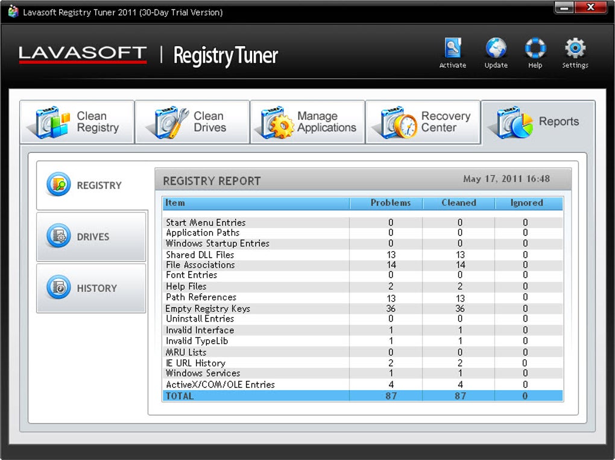Show the REGISTRY report section
This screenshot has height=460, width=615.
coord(92,185)
